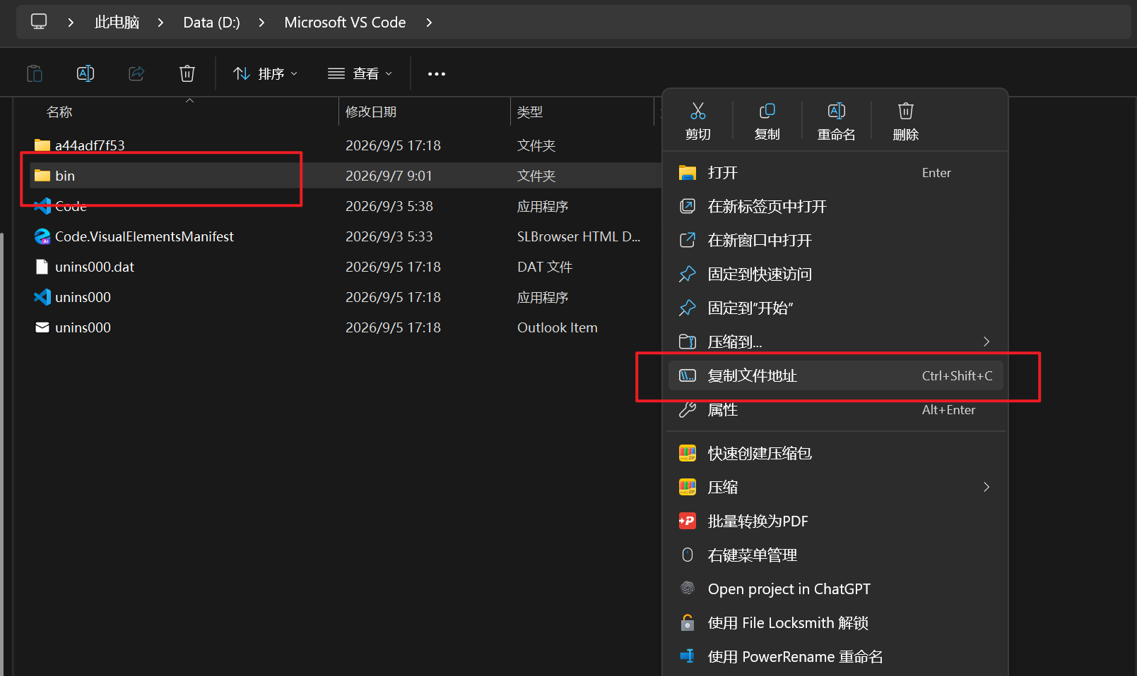Select the Code.VisualElementsManifest file name
Screen dimensions: 1137x676
point(144,236)
